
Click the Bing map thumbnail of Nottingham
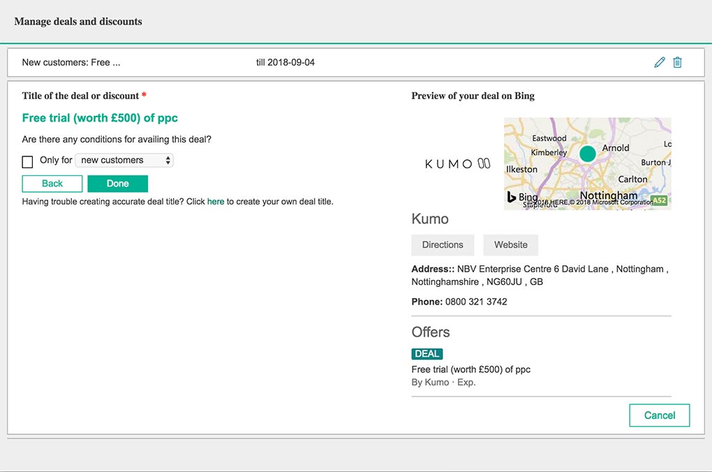(x=587, y=163)
